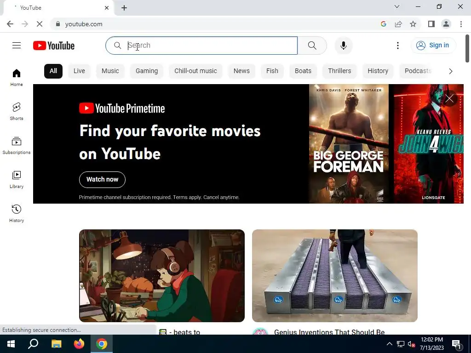Start voice search with microphone icon
The height and width of the screenshot is (353, 471).
point(343,46)
